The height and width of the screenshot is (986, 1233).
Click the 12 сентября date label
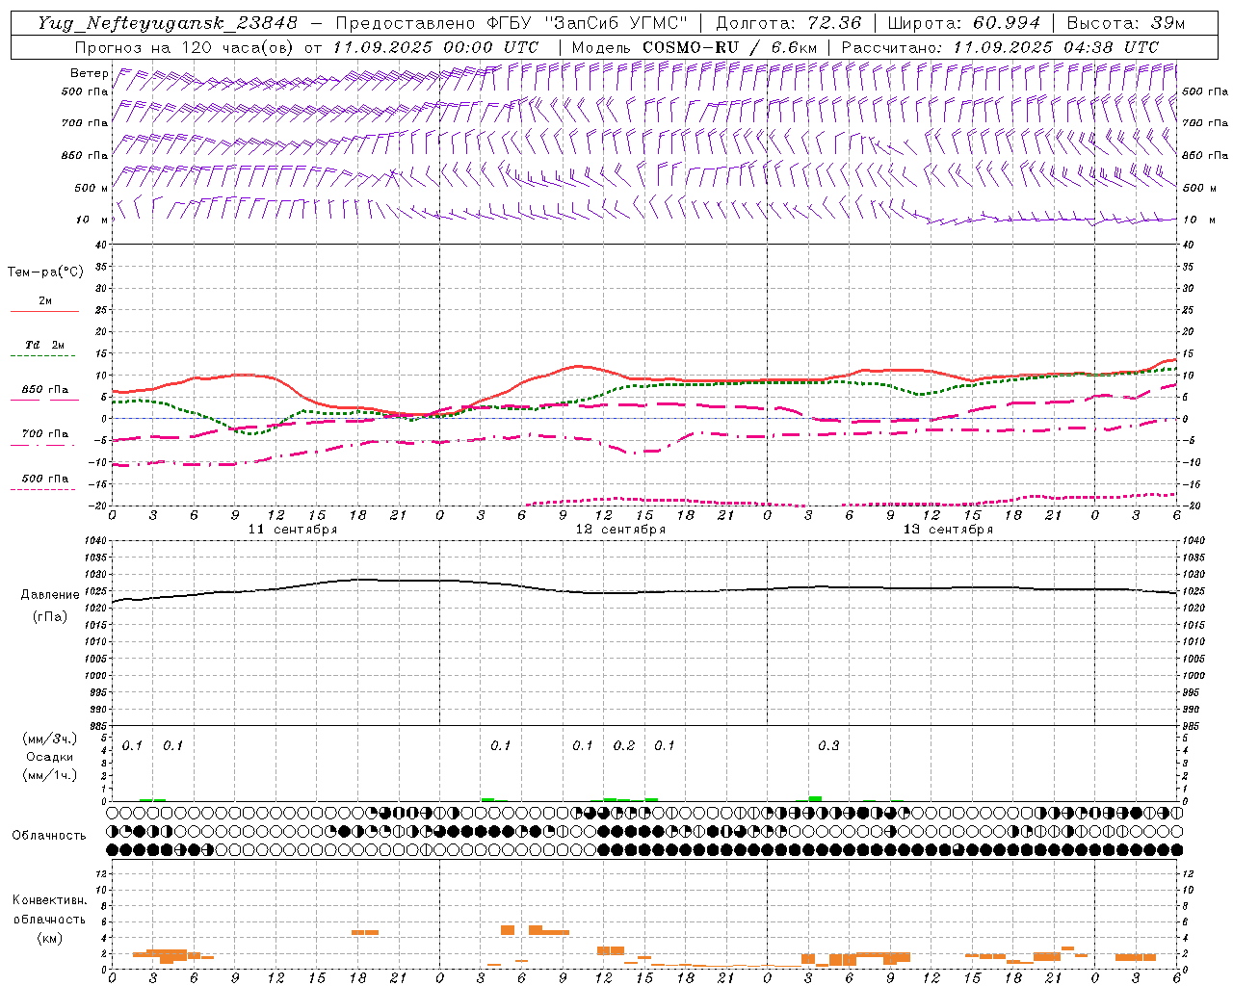(x=620, y=530)
